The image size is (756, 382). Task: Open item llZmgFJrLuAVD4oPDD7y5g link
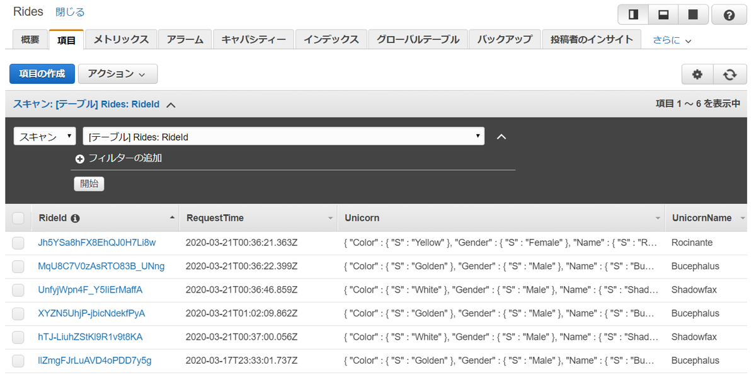(x=95, y=361)
